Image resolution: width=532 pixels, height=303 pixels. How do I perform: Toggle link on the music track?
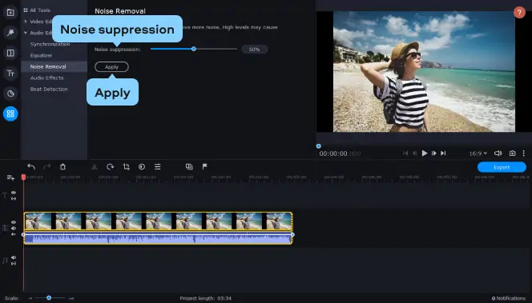click(x=14, y=263)
